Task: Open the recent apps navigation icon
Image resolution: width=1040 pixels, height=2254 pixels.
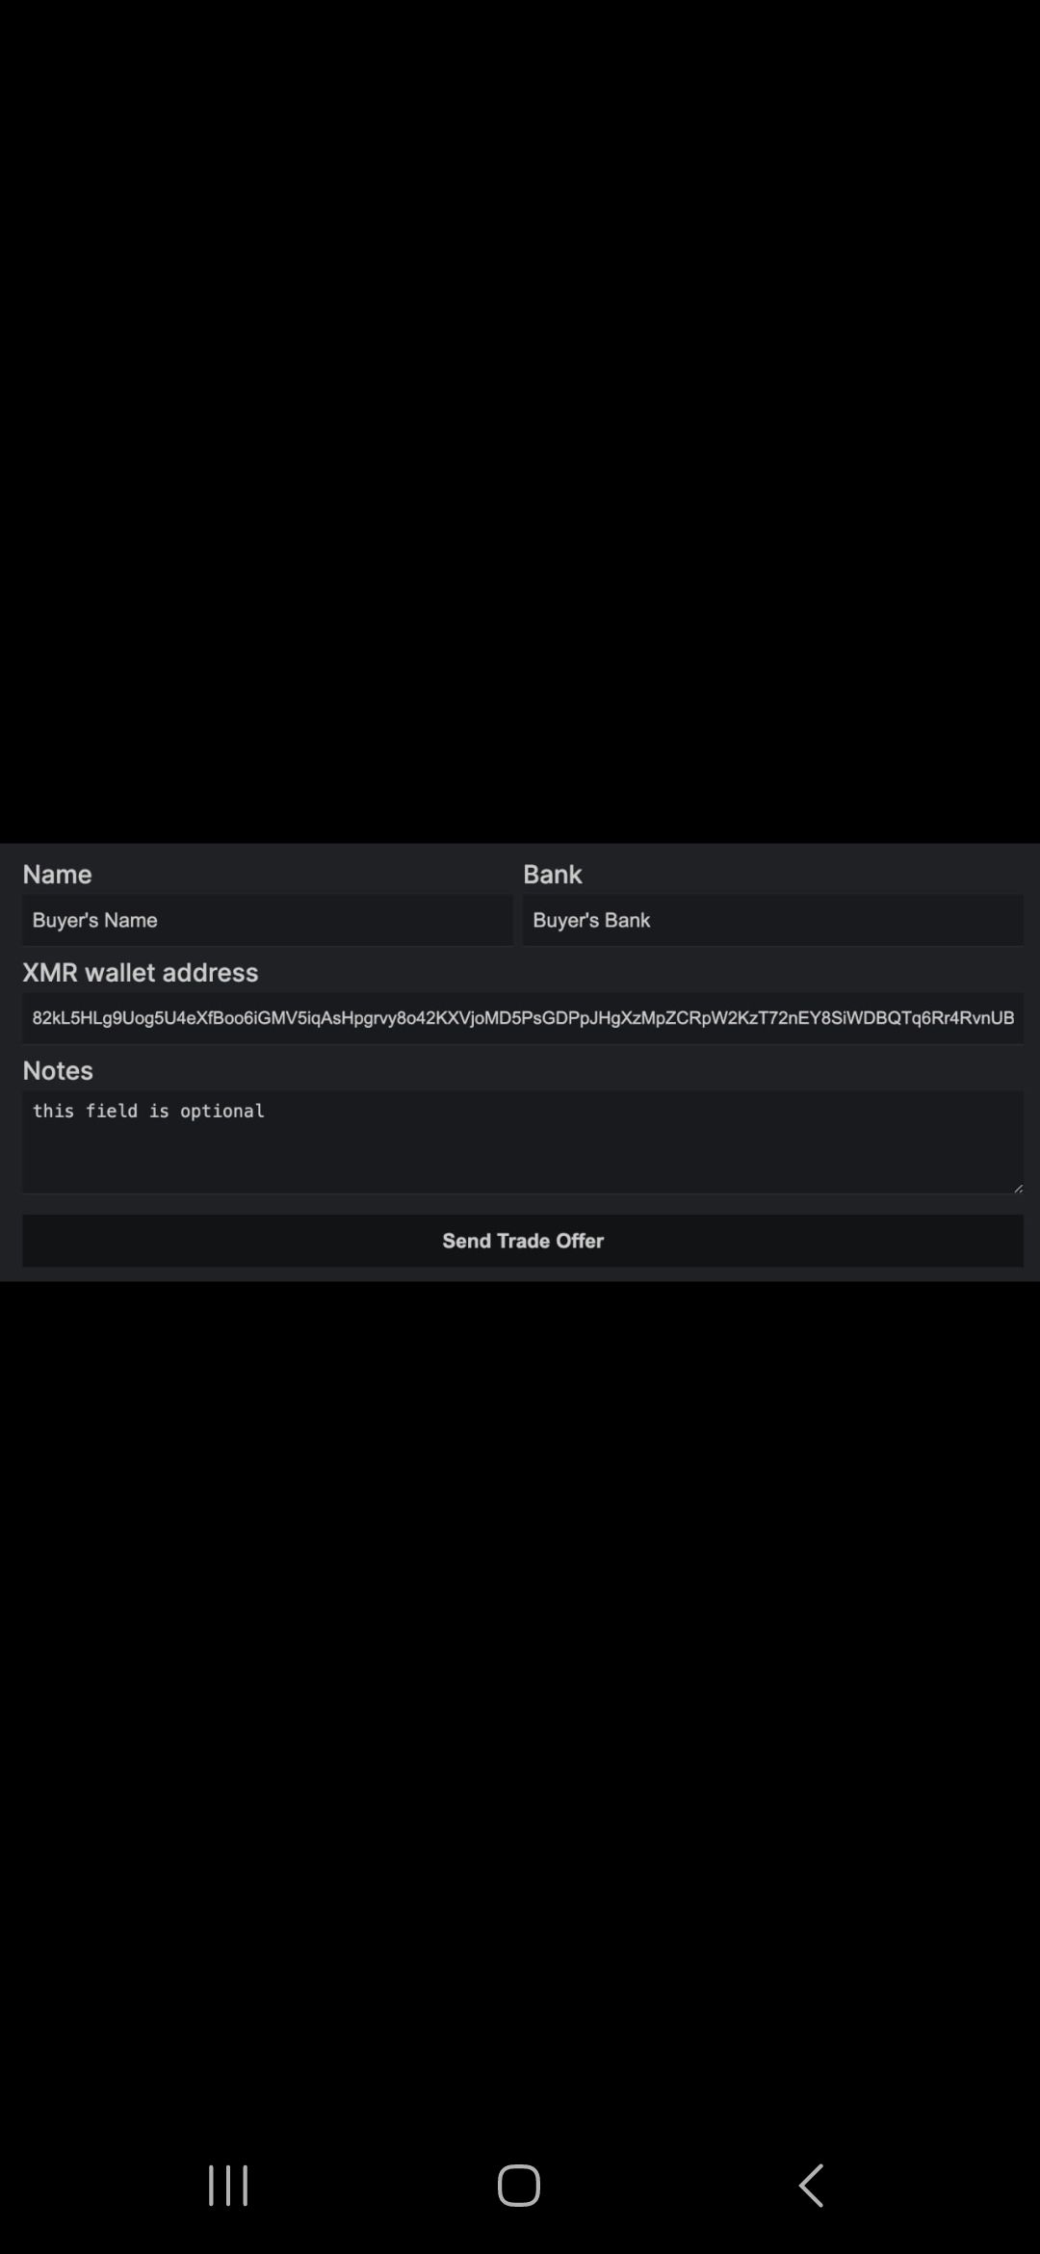Action: point(228,2185)
